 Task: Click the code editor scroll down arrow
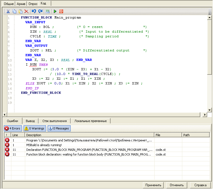(x=209, y=110)
